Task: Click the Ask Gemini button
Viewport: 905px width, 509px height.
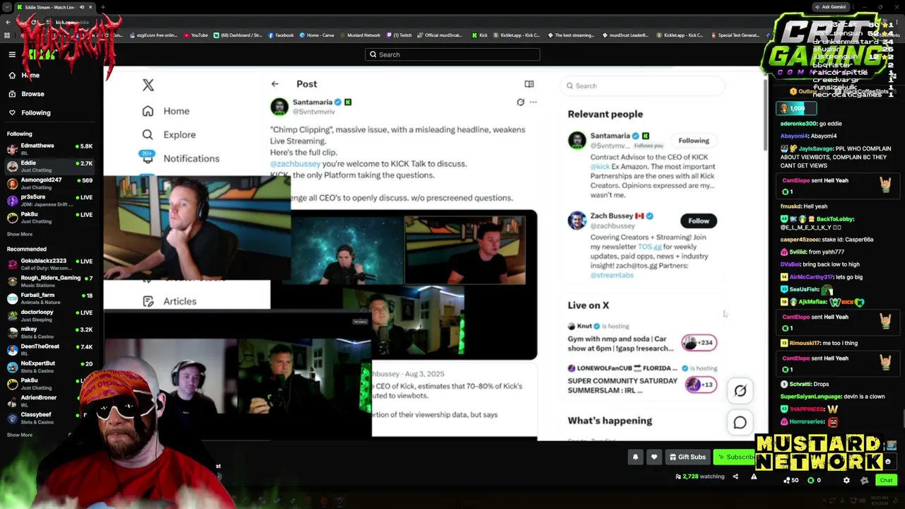Action: tap(830, 7)
